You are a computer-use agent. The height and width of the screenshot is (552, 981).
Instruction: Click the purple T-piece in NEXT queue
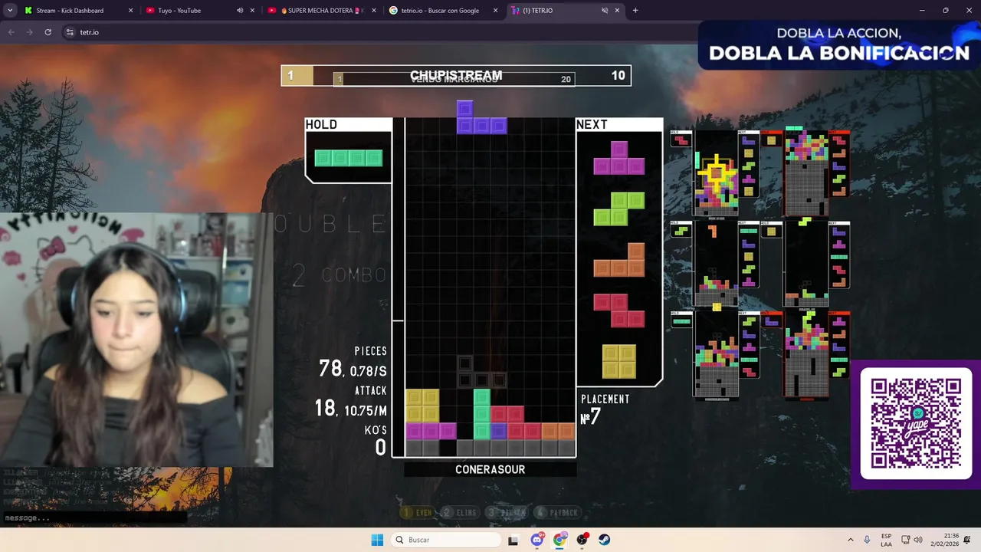(618, 157)
